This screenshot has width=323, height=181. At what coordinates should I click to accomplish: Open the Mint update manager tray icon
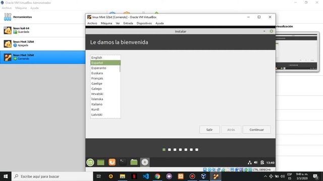pos(262,162)
